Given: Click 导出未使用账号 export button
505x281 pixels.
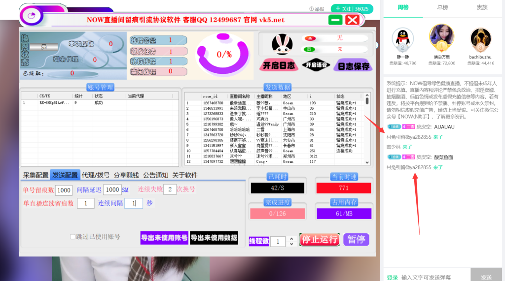Looking at the screenshot, I should 164,238.
